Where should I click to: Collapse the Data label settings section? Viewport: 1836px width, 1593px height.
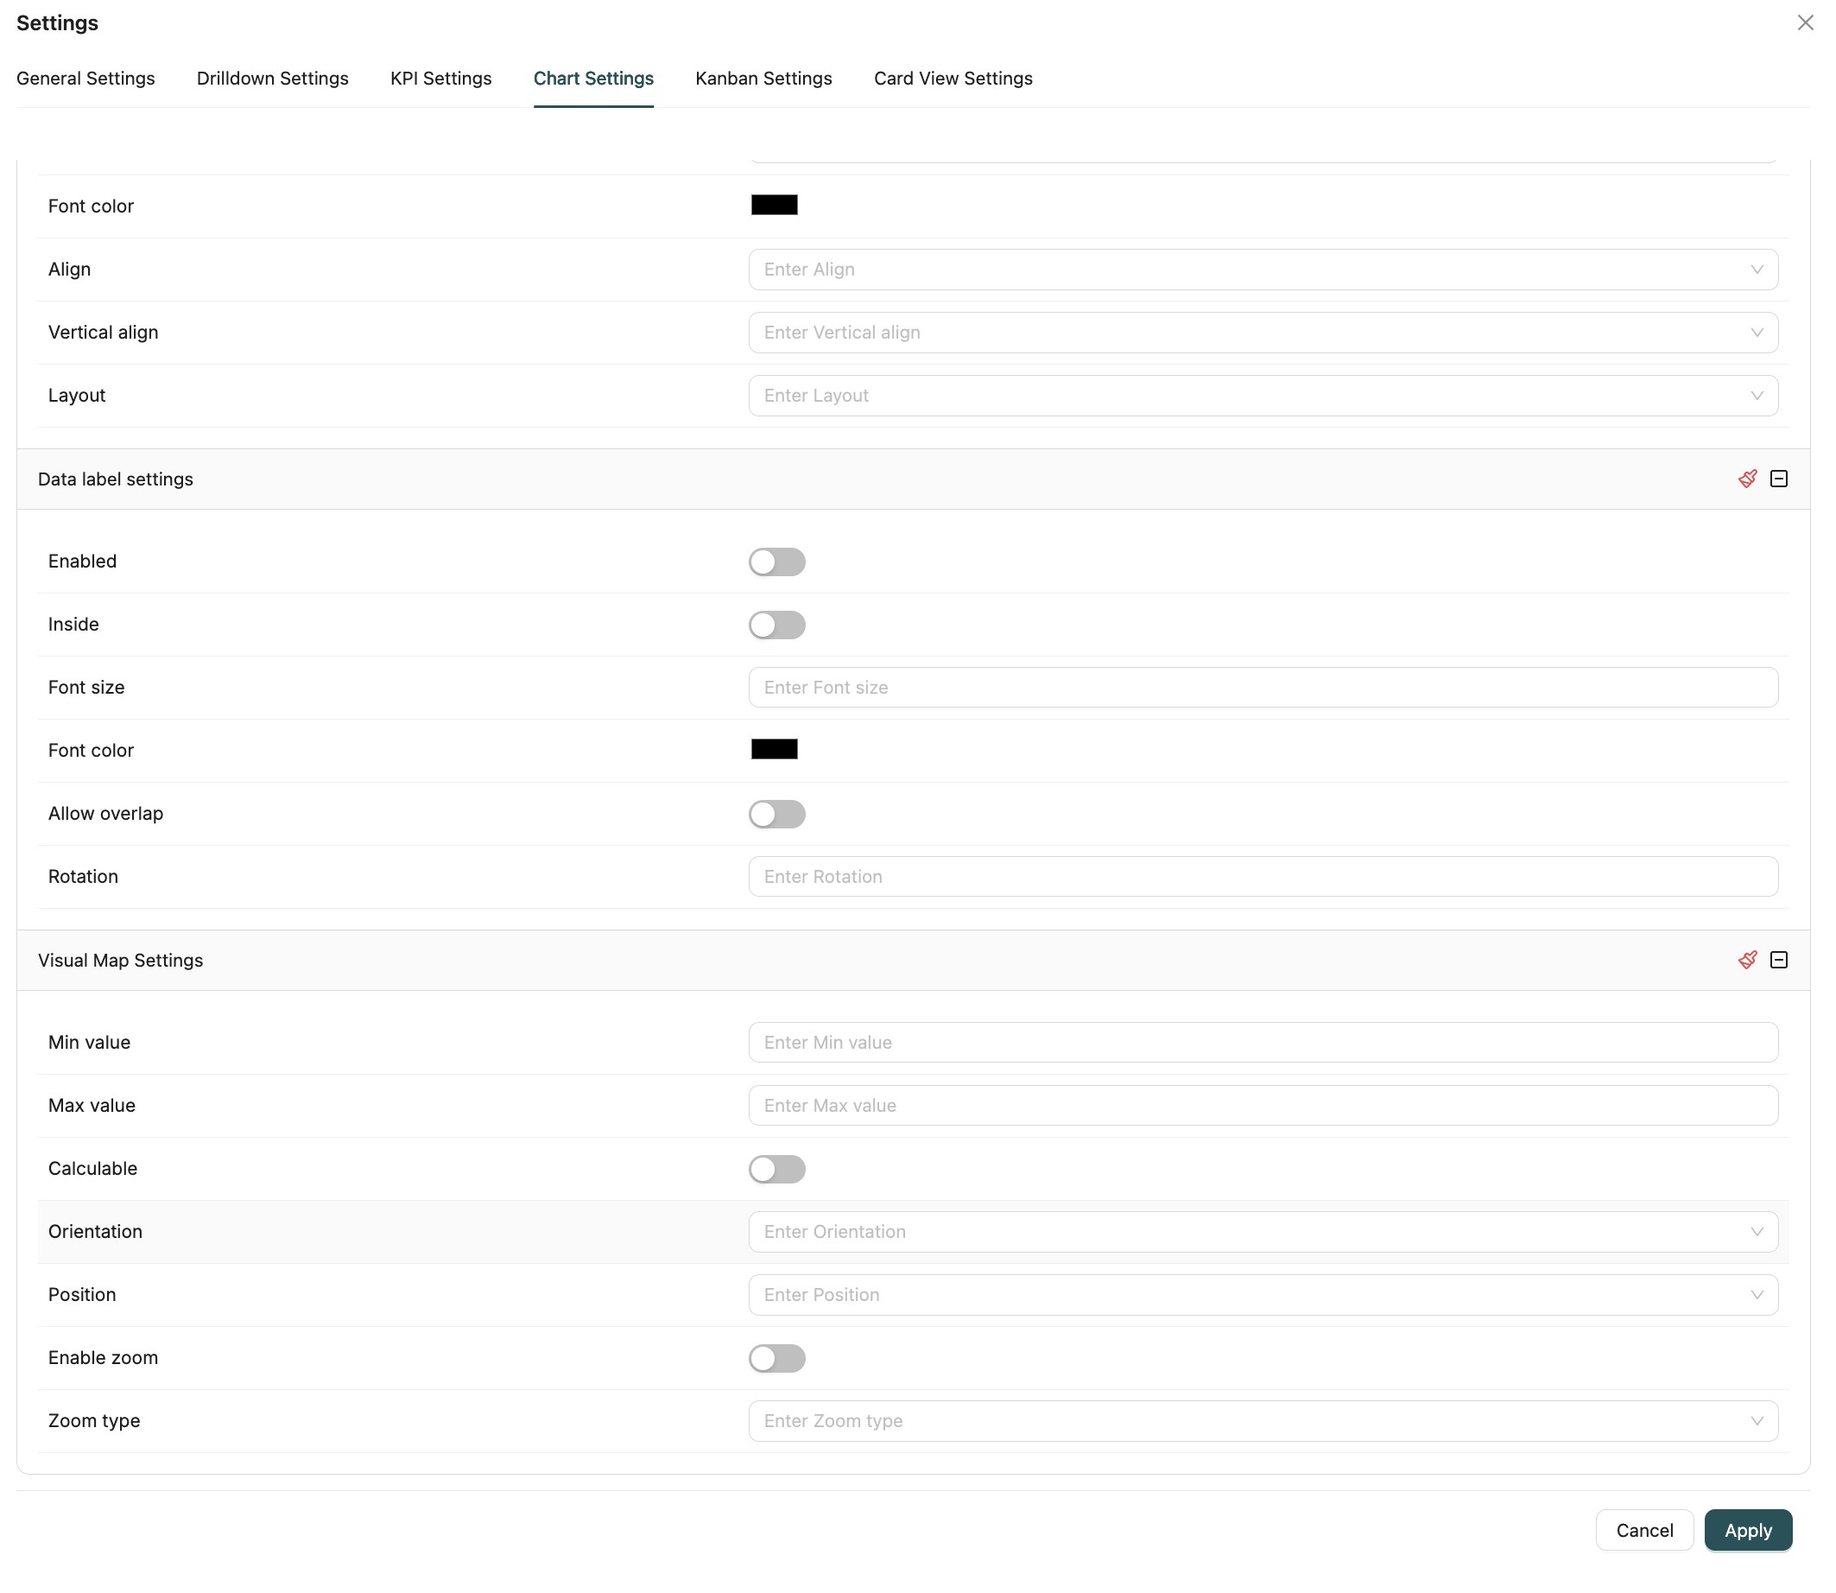pos(1778,479)
